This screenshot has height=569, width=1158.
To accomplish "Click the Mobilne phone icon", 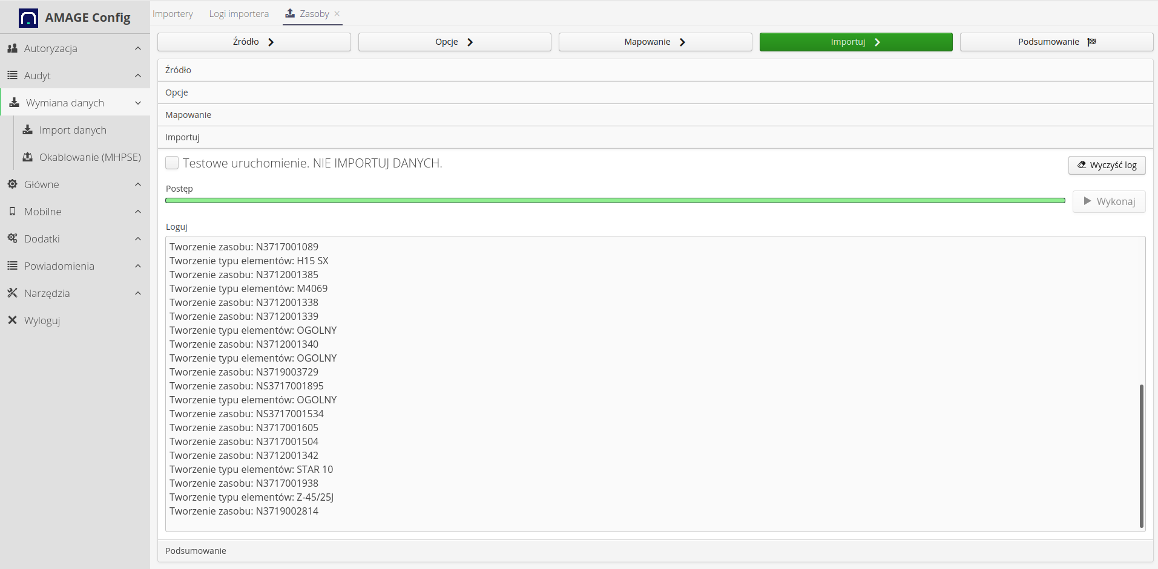I will pyautogui.click(x=12, y=212).
